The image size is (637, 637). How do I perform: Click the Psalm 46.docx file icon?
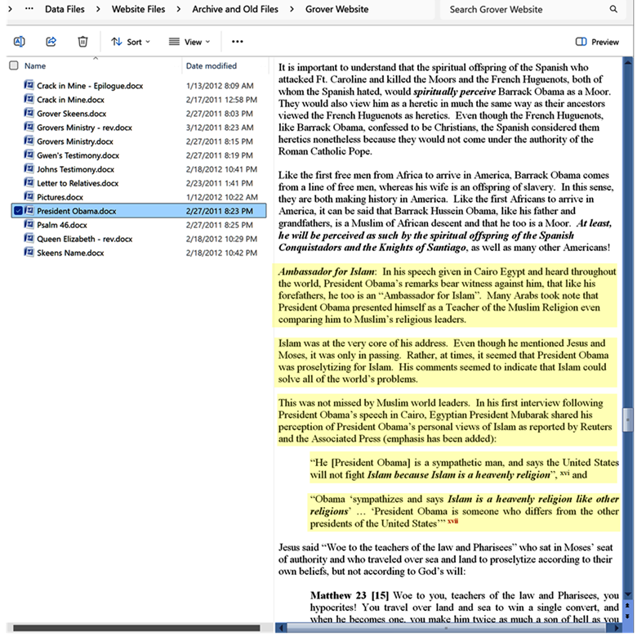tap(29, 225)
